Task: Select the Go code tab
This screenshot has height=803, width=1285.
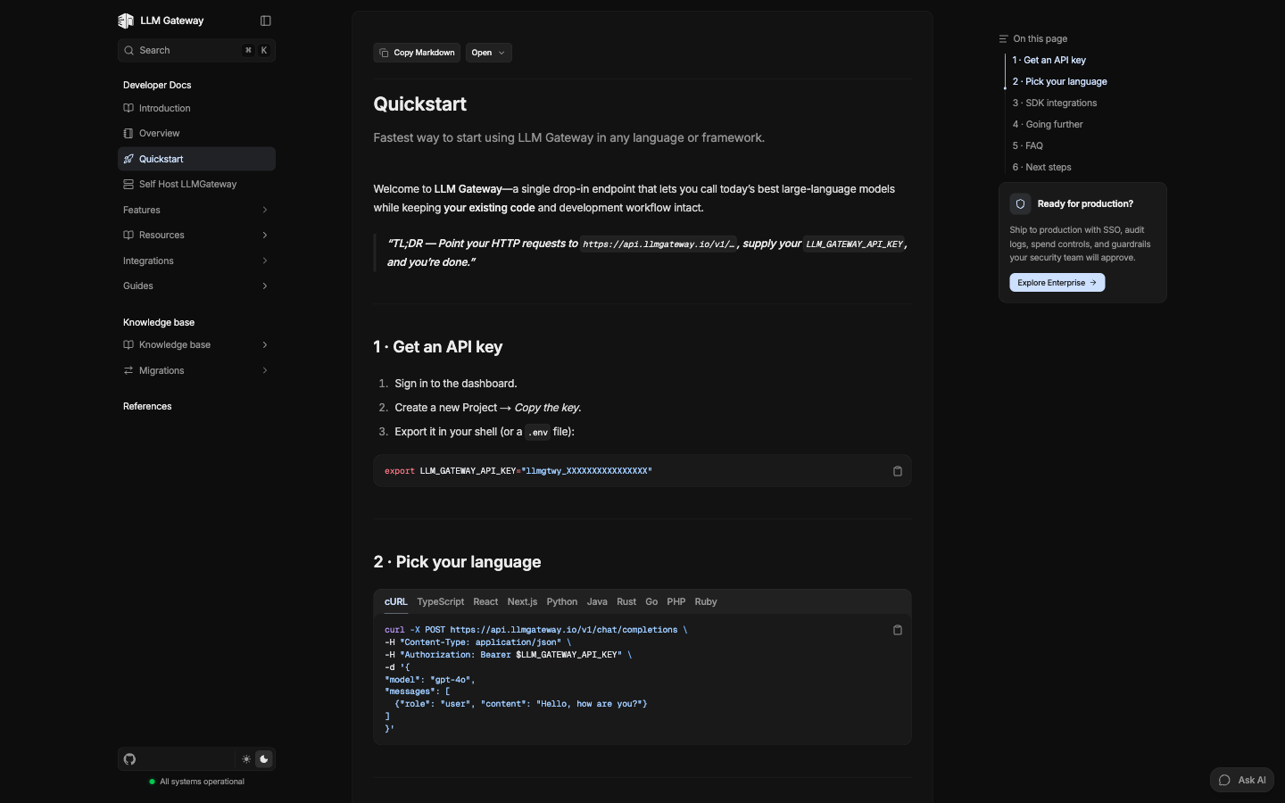Action: [x=651, y=602]
